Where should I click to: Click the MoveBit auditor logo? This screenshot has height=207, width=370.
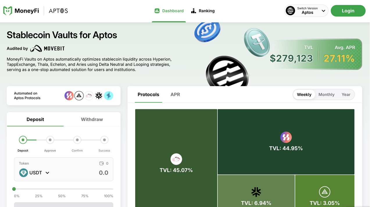[47, 48]
